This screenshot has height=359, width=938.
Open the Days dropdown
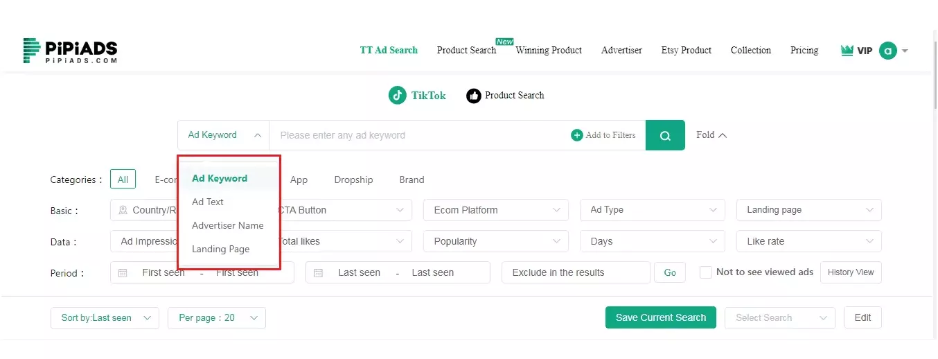653,241
